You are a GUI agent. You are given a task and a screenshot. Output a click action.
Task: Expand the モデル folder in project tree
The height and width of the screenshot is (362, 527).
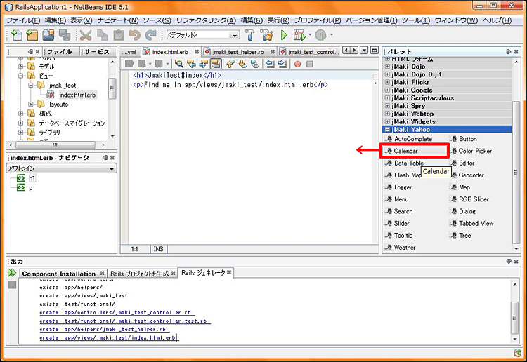21,67
